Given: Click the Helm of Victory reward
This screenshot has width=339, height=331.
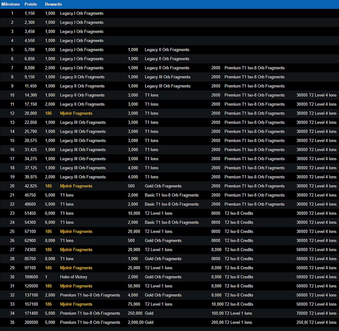Looking at the screenshot, I should click(x=73, y=277).
